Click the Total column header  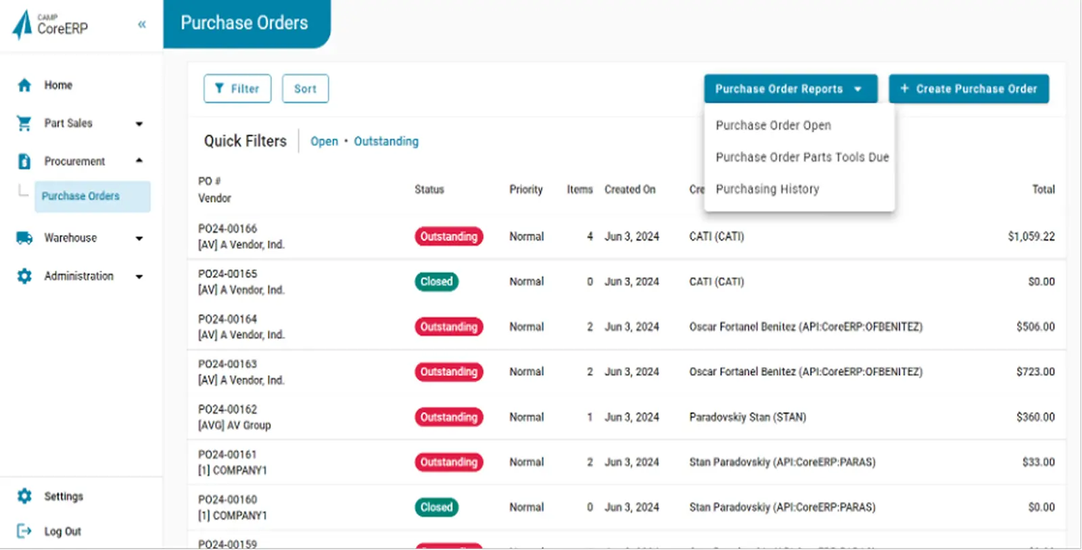[x=1043, y=189]
